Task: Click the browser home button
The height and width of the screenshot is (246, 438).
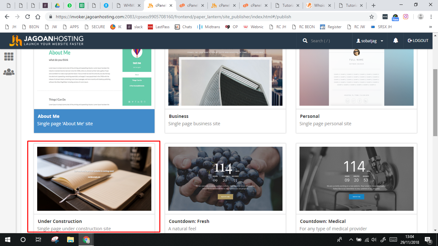Action: pyautogui.click(x=38, y=17)
